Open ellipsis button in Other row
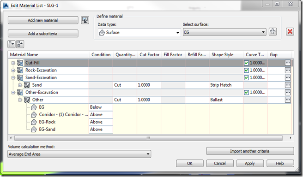This screenshot has height=177, width=303. point(288,100)
